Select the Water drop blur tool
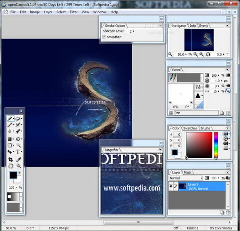The height and width of the screenshot is (231, 240). (x=10, y=131)
